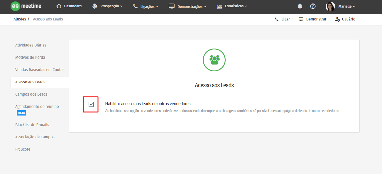This screenshot has height=174, width=382.
Task: Click Marielle's profile avatar
Action: [x=330, y=6]
